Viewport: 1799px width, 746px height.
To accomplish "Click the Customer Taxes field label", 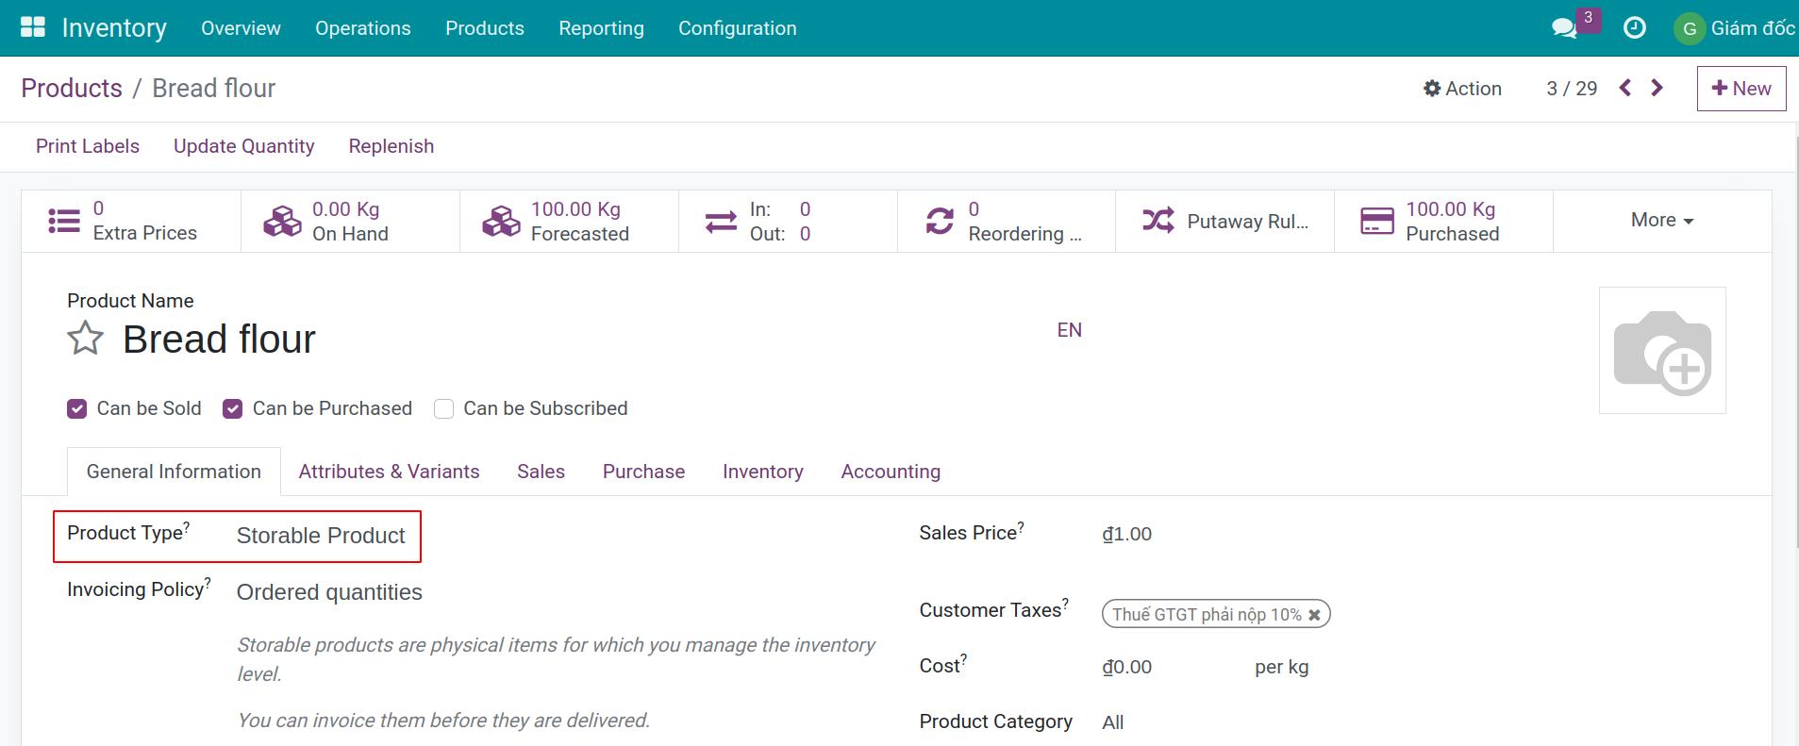I will 993,609.
